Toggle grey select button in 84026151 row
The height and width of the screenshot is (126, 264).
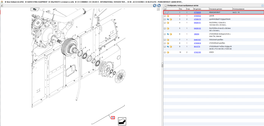[x=165, y=23]
